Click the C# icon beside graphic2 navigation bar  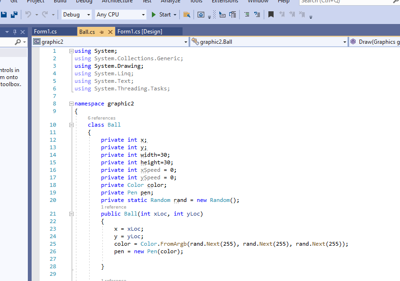[37, 41]
